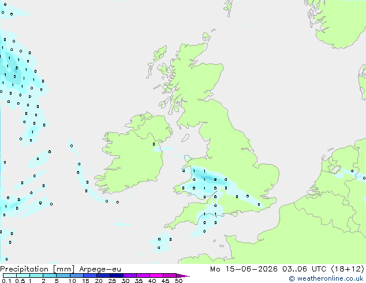This screenshot has width=366, height=283.
Task: Click the Shetland Islands outline
Action: tap(228, 9)
